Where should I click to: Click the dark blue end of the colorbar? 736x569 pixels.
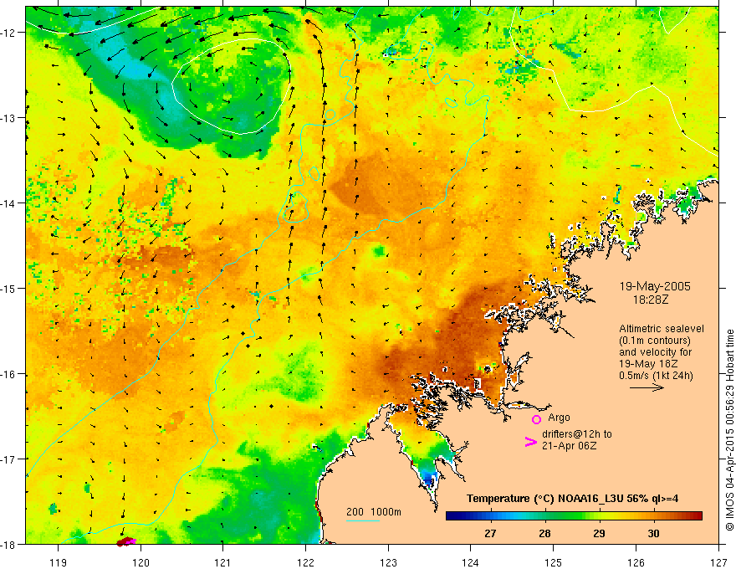pyautogui.click(x=452, y=516)
